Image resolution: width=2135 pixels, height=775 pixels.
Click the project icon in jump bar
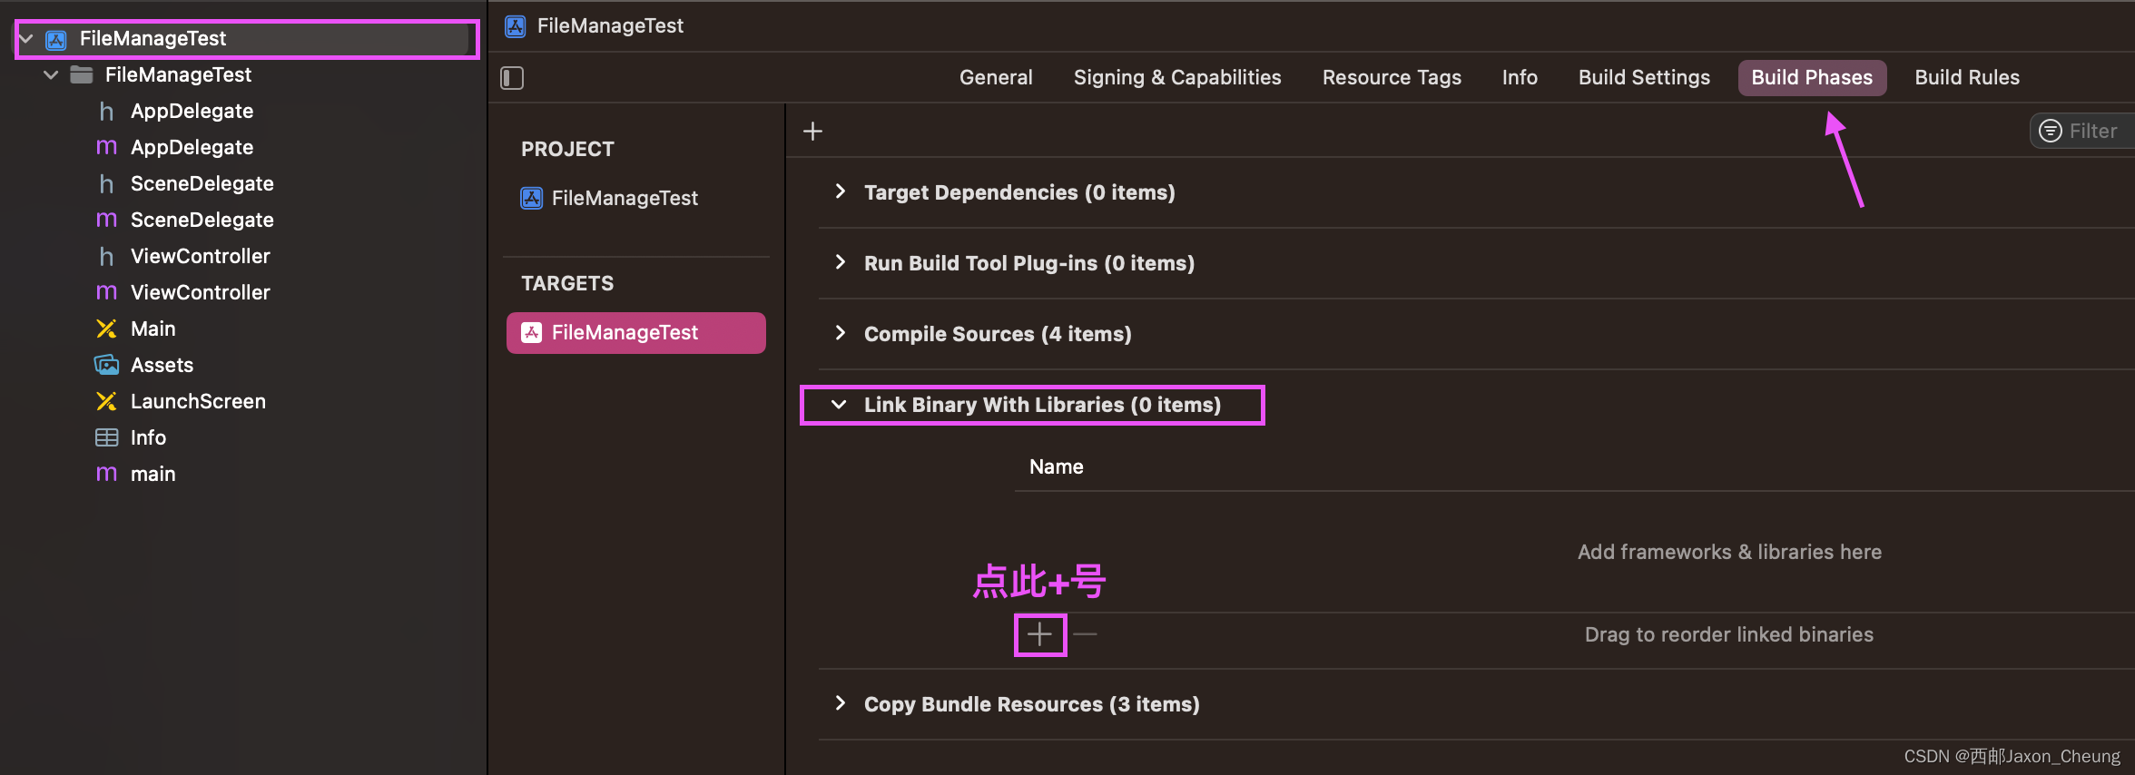point(516,26)
